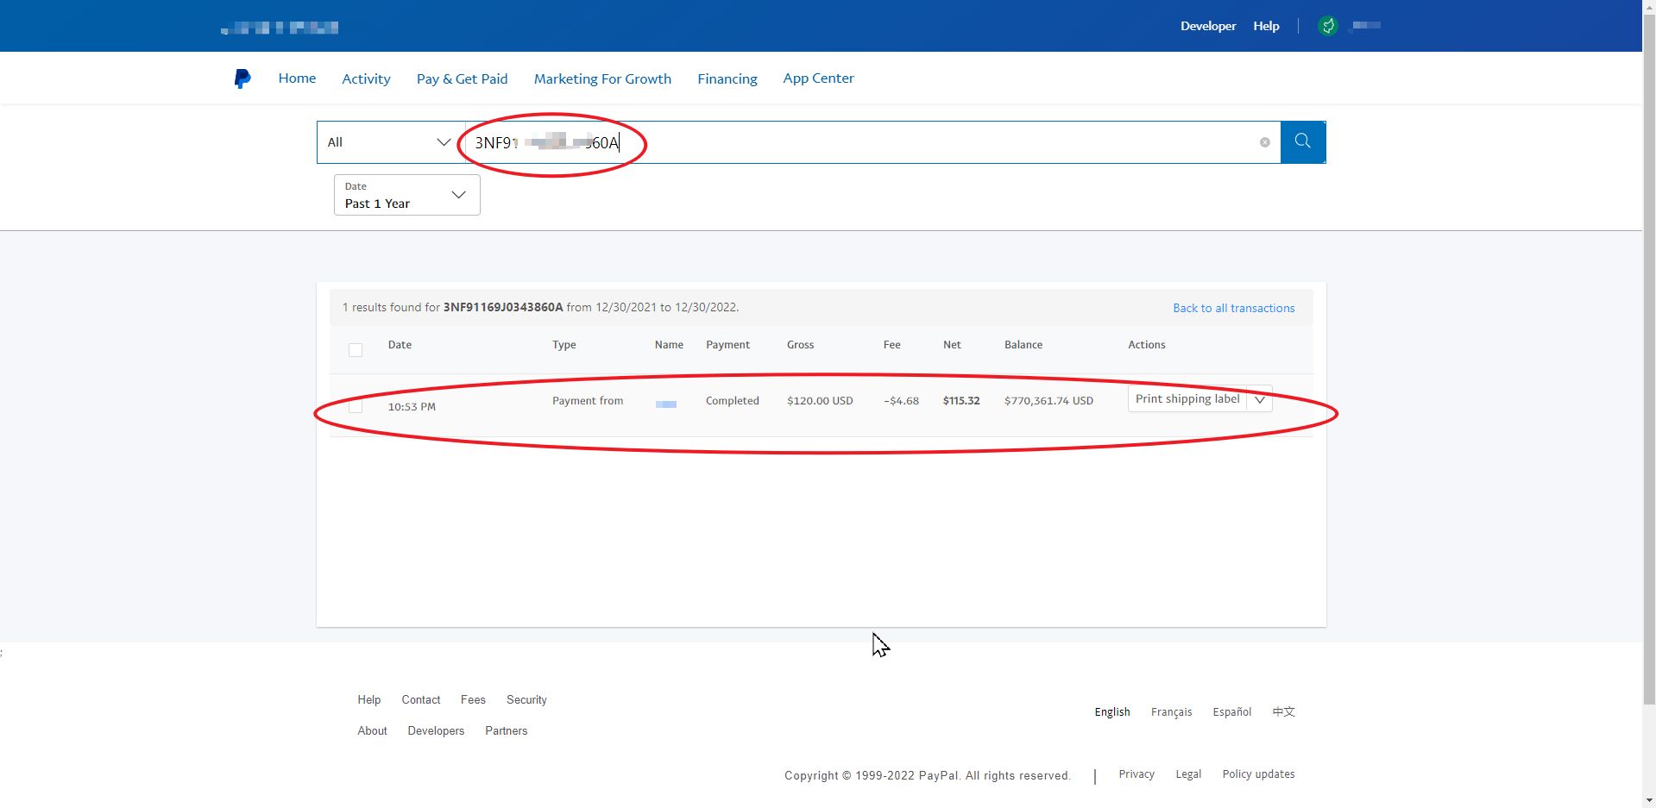The image size is (1656, 808).
Task: Click the magnifier search button
Action: (x=1302, y=142)
